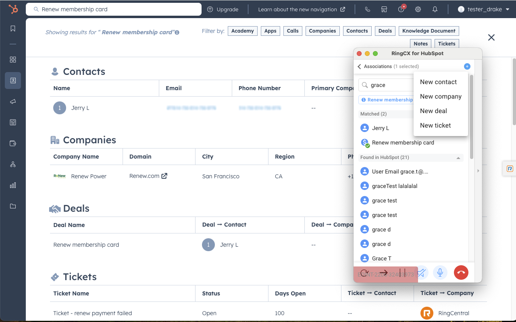Viewport: 516px width, 322px height.
Task: Open the Library folder sidebar icon
Action: point(13,206)
